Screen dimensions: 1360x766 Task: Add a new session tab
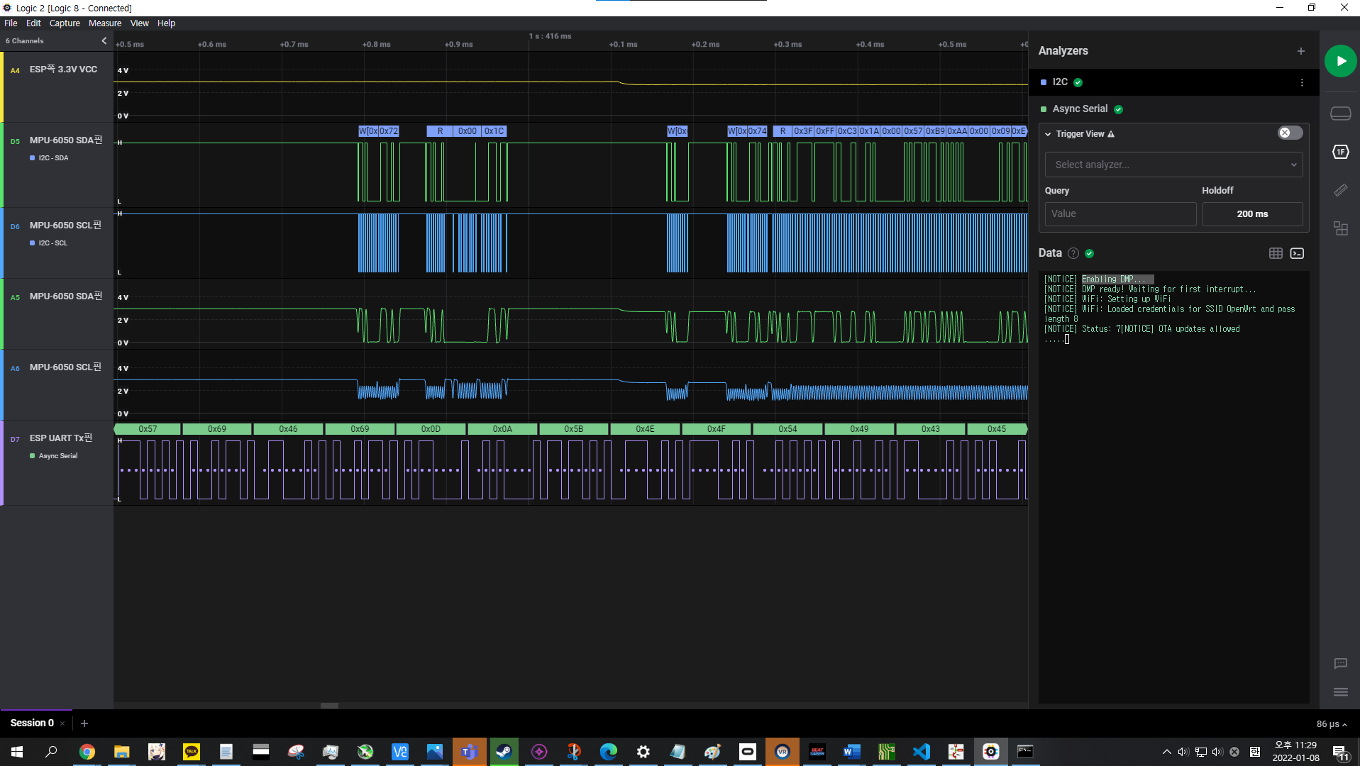[84, 723]
